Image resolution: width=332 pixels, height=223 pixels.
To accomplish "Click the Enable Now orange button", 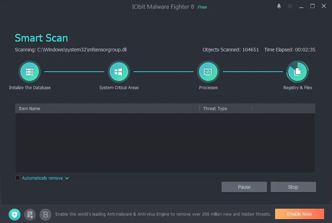I will pos(299,214).
